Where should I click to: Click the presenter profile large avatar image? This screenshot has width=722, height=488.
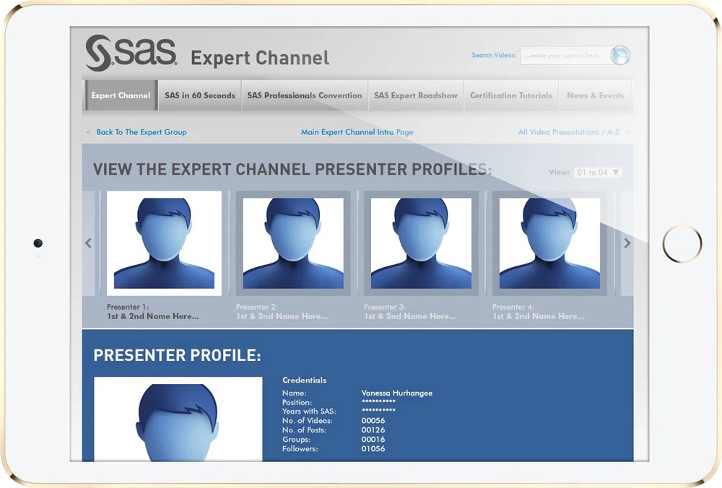pos(178,419)
